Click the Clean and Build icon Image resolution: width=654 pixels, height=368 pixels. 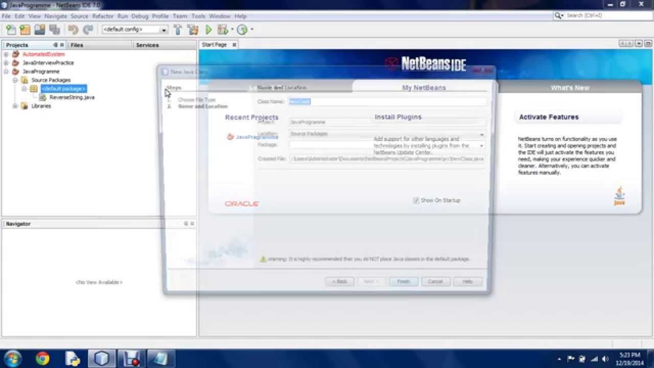point(193,30)
